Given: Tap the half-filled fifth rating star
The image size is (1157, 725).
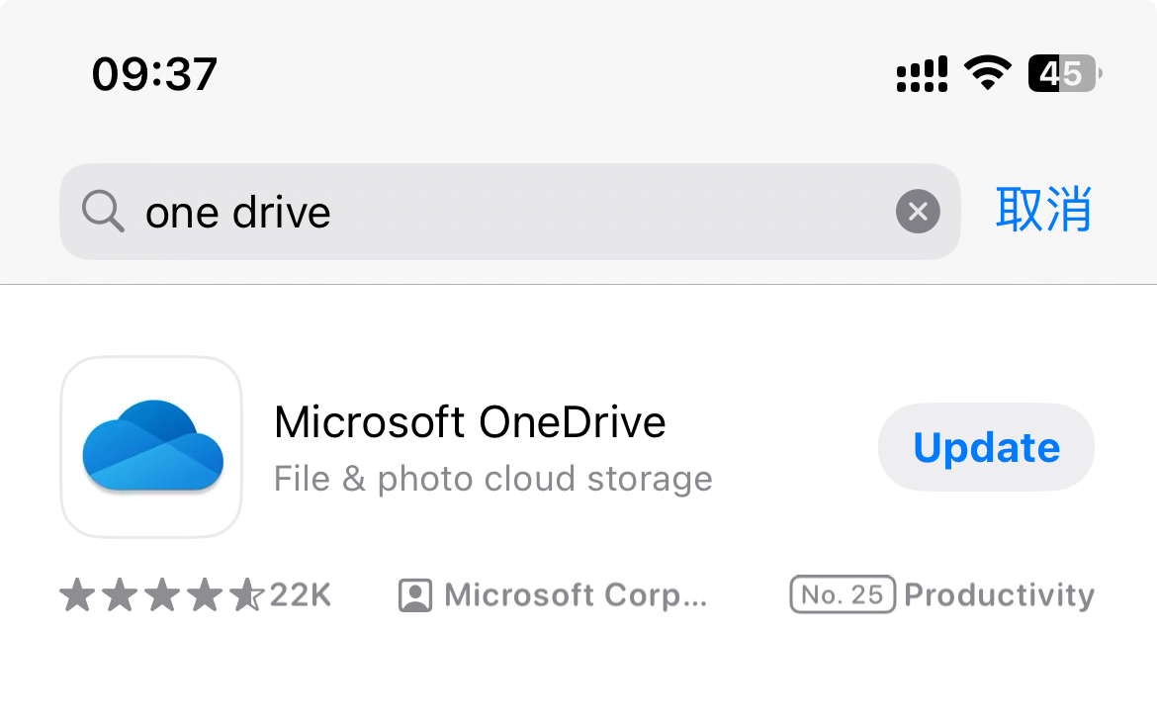Looking at the screenshot, I should click(x=245, y=594).
